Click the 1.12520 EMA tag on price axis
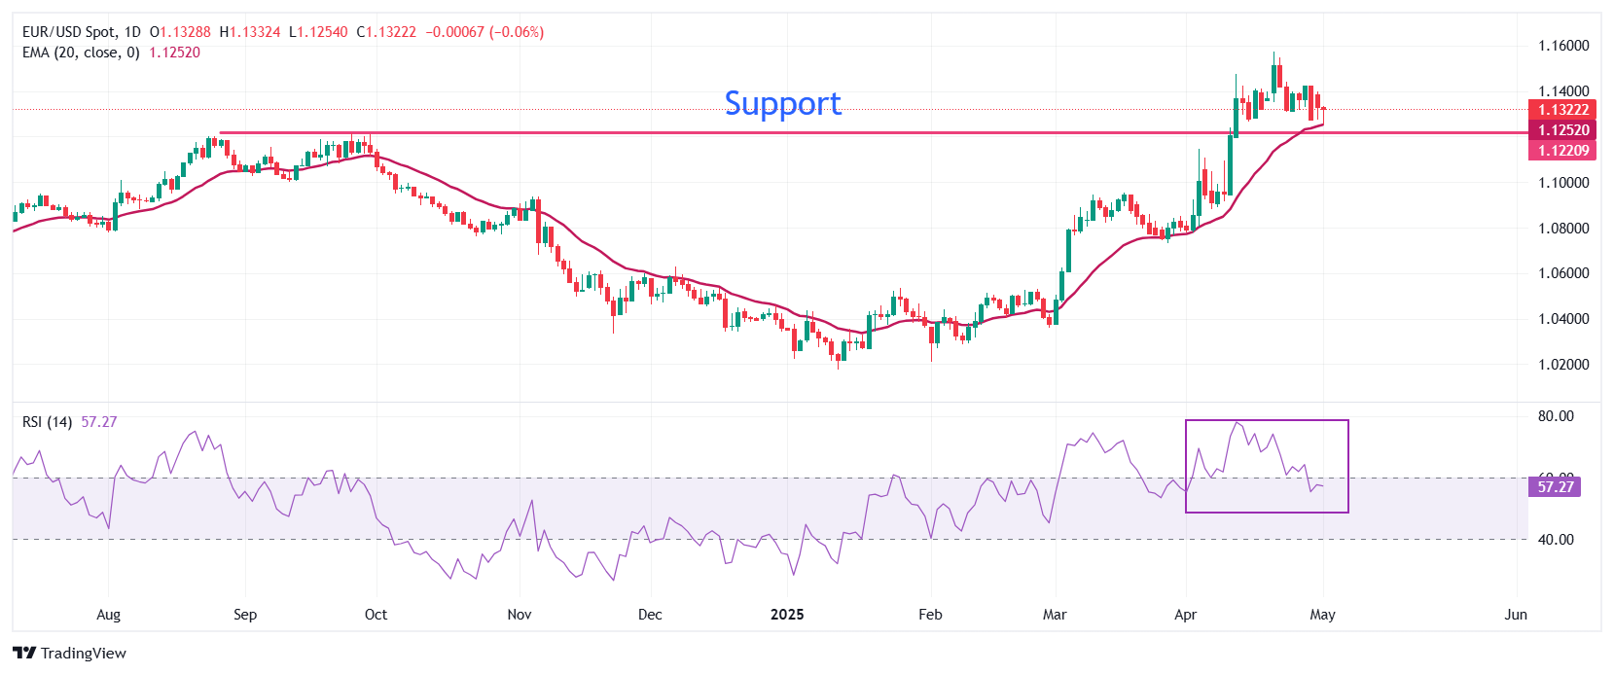 [x=1562, y=130]
